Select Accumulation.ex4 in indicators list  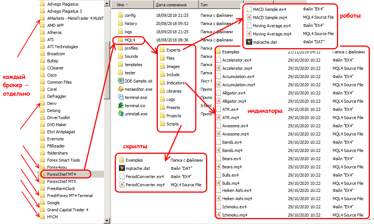click(238, 77)
